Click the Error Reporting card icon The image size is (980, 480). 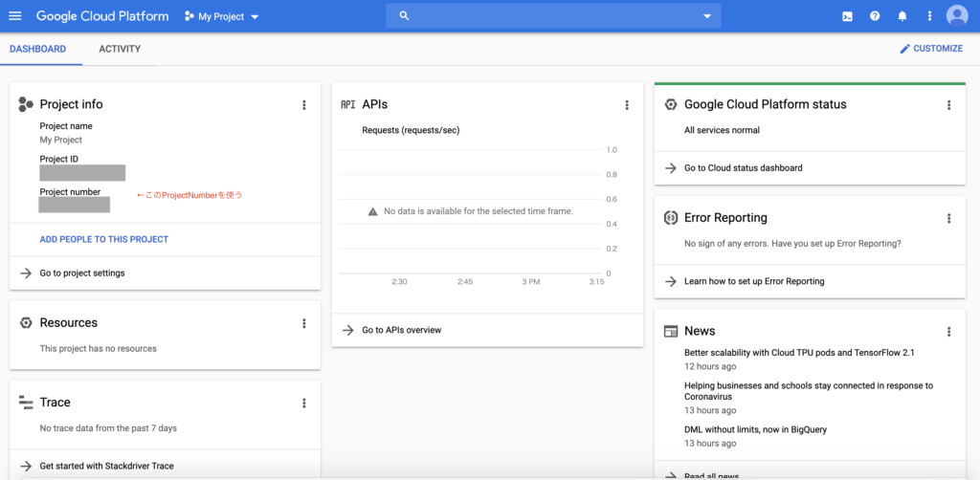[671, 218]
